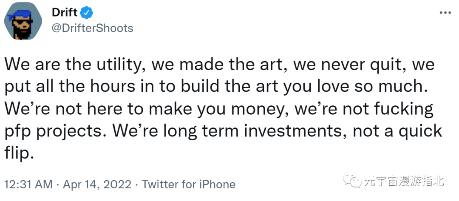
Task: Click the tweet line starting "We are the utility"
Action: click(219, 65)
